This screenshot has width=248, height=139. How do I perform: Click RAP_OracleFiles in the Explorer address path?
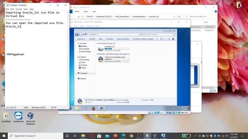pyautogui.click(x=122, y=16)
